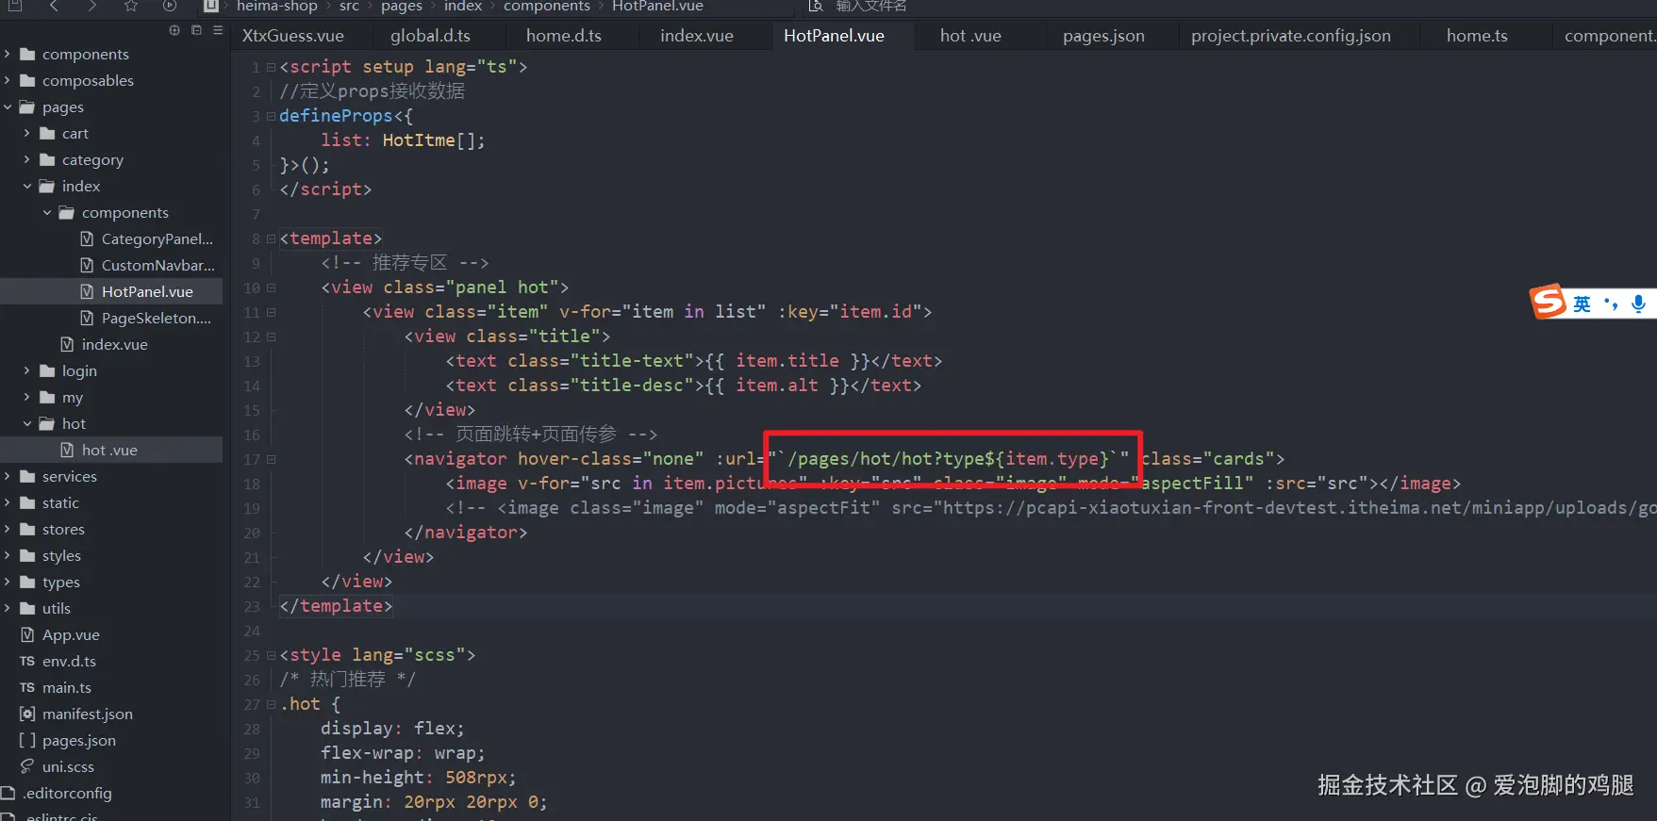This screenshot has width=1657, height=821.
Task: Click the Vue file icon beside App.vue
Action: (27, 634)
